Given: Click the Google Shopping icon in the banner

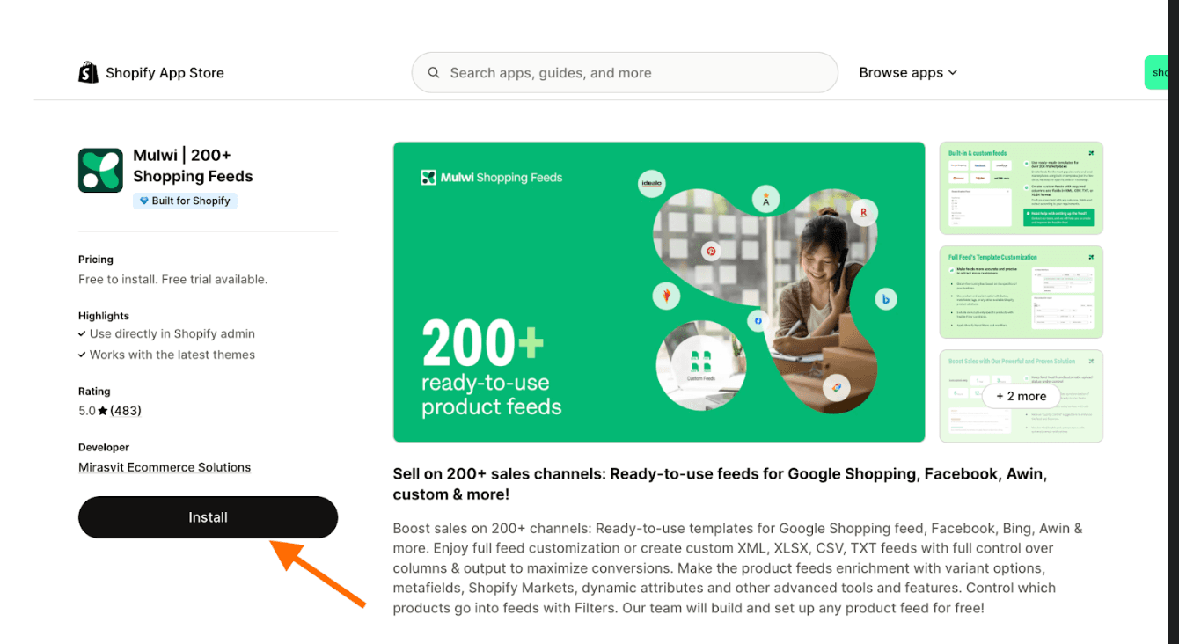Looking at the screenshot, I should pos(836,387).
